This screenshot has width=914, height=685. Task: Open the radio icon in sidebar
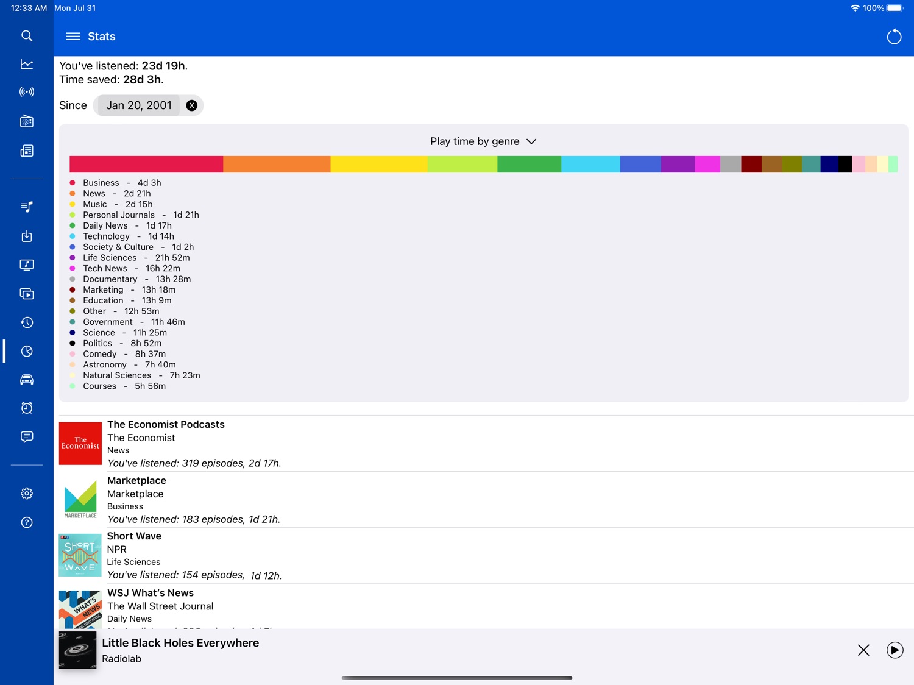click(x=27, y=121)
